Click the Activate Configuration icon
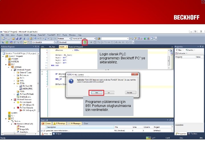Screen dimensions: 205x154 pos(3,42)
